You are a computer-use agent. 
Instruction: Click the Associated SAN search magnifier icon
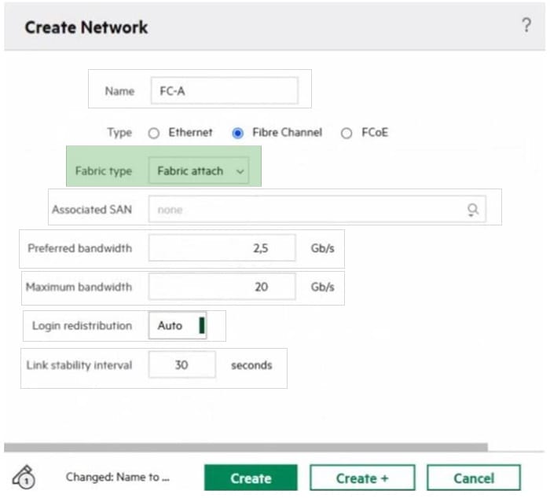click(x=473, y=210)
